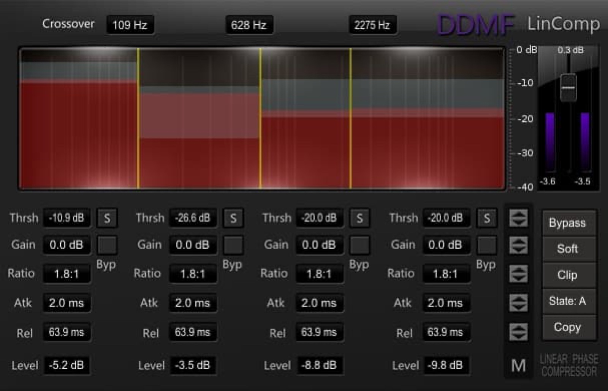Solo band 3 with its S button
608x391 pixels.
359,218
